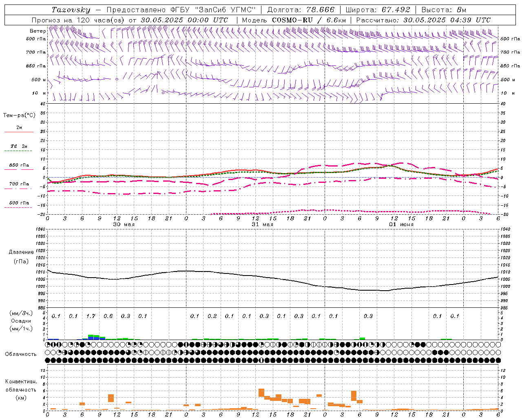Click the '500 м' wind level label on left axis
This screenshot has width=522, height=418.
[x=39, y=80]
